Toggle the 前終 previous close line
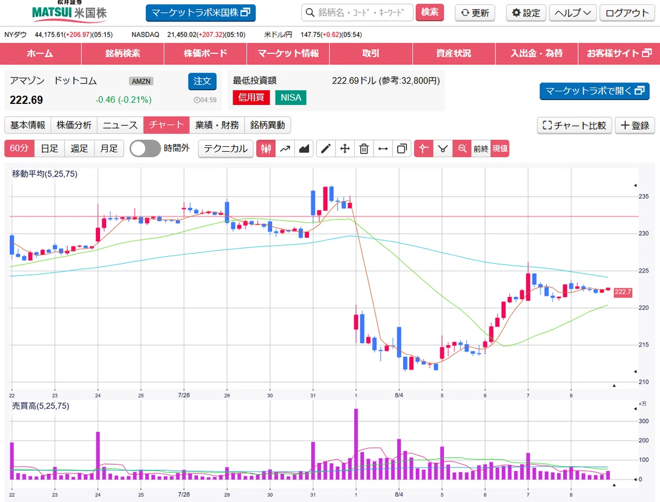The width and height of the screenshot is (660, 502). coord(481,148)
